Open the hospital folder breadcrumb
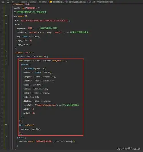 [x=43, y=2]
